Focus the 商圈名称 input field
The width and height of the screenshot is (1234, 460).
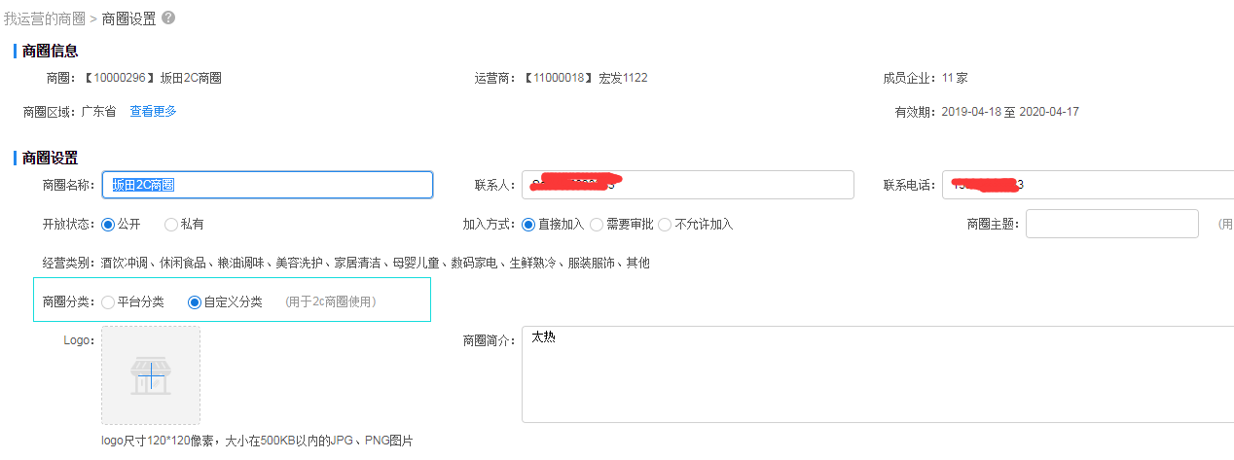pyautogui.click(x=268, y=185)
